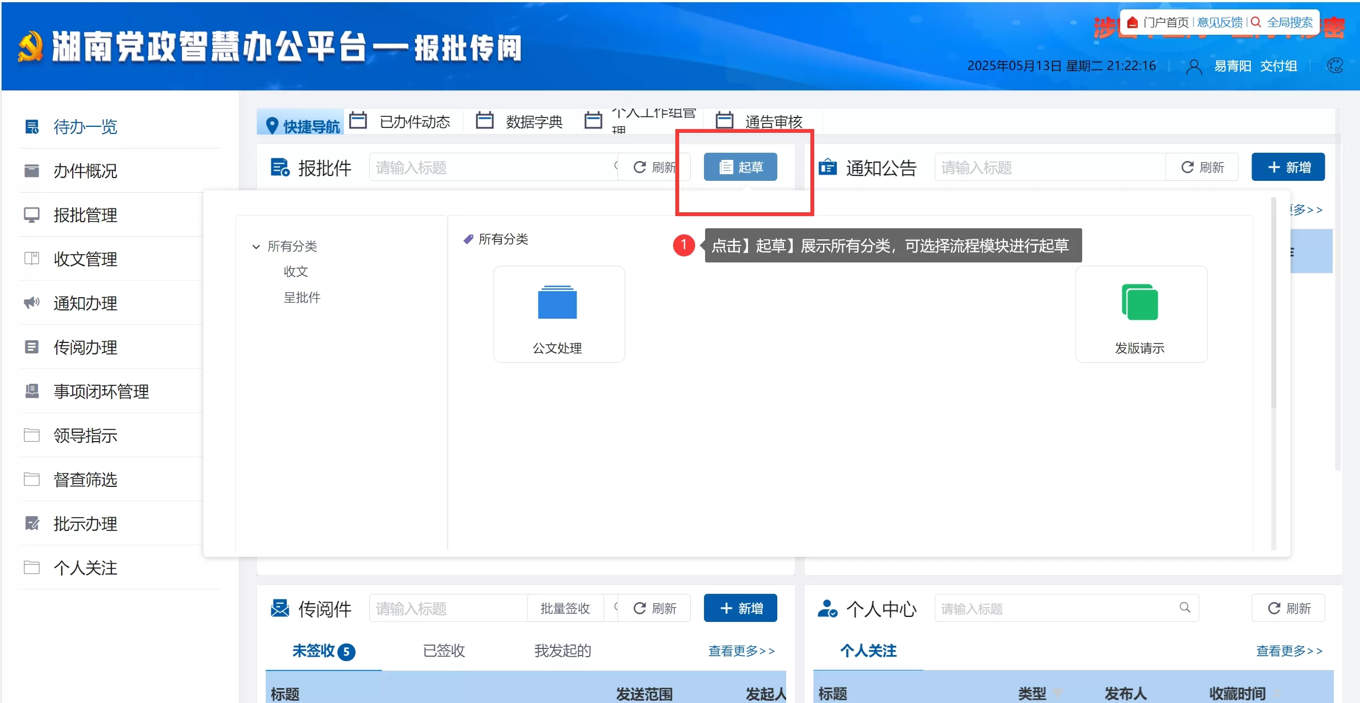Open the 发版请示 green document icon
The height and width of the screenshot is (703, 1360).
(x=1139, y=302)
